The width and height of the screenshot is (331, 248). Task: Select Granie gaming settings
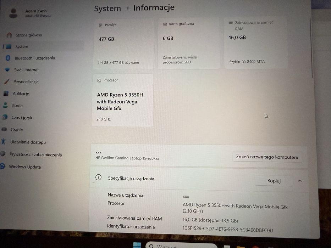pyautogui.click(x=16, y=130)
